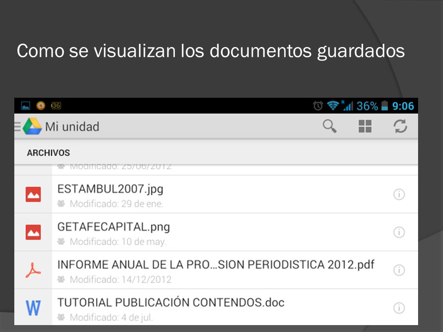Tap the mobile signal strength icon

tap(347, 106)
